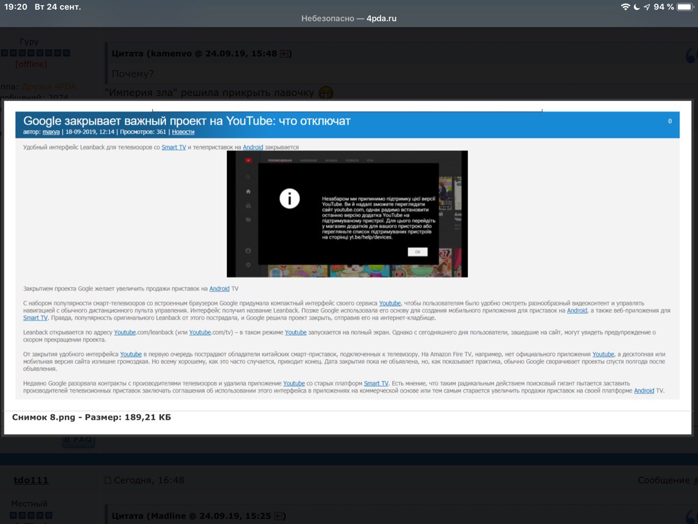Tap the battery indicator icon
Viewport: 698px width, 524px height.
(685, 7)
